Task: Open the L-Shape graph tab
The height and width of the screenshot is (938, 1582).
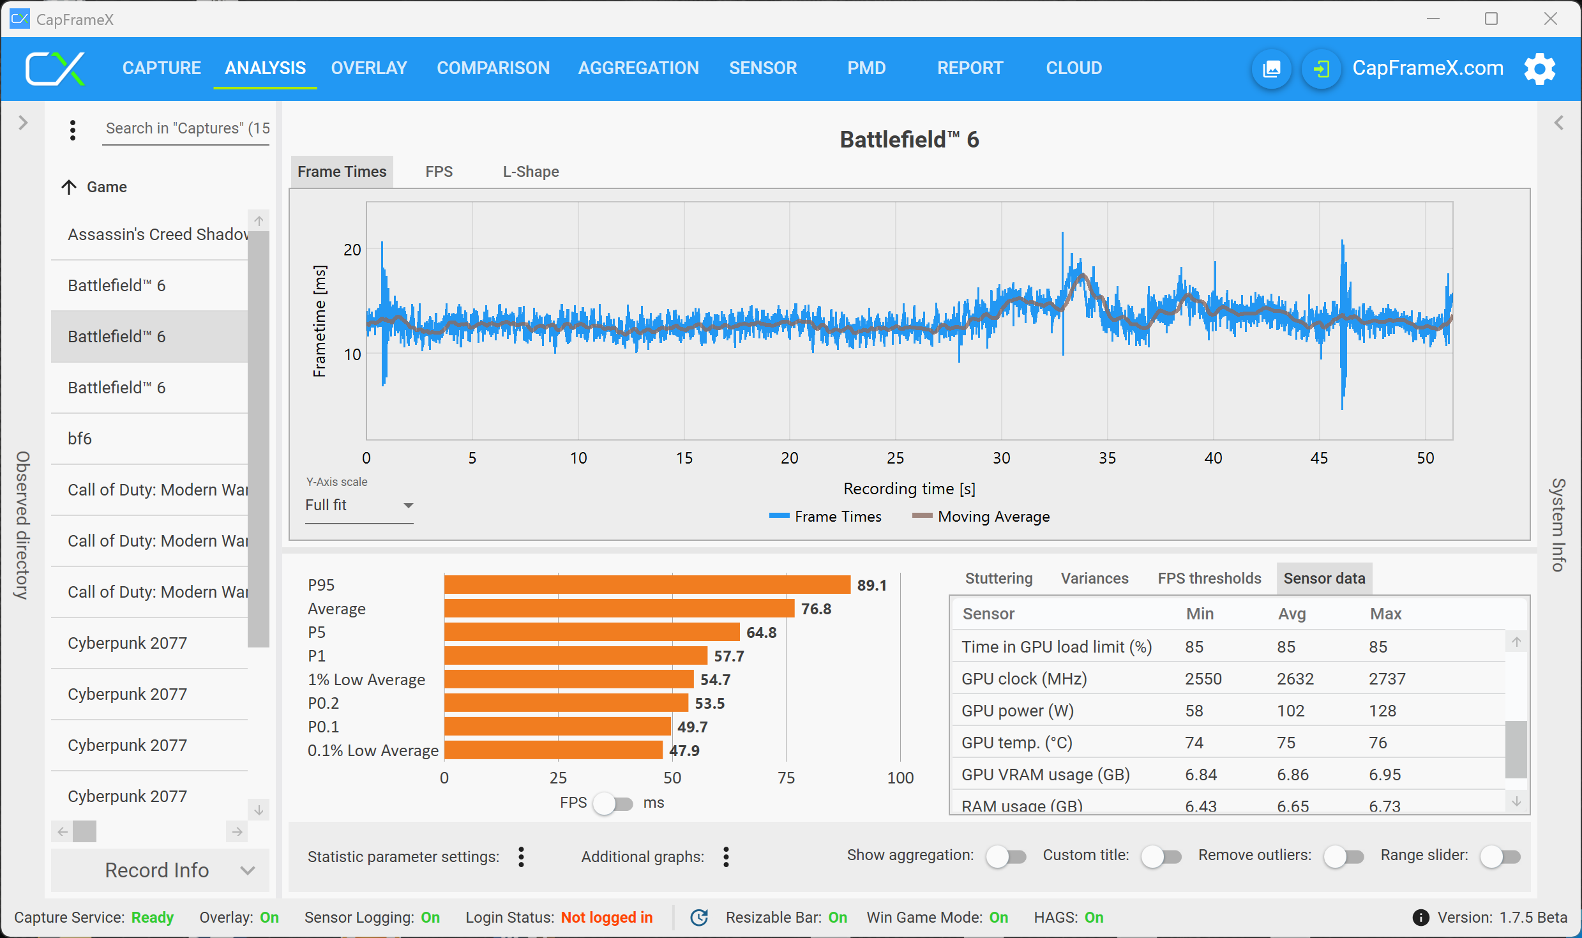Action: tap(531, 172)
